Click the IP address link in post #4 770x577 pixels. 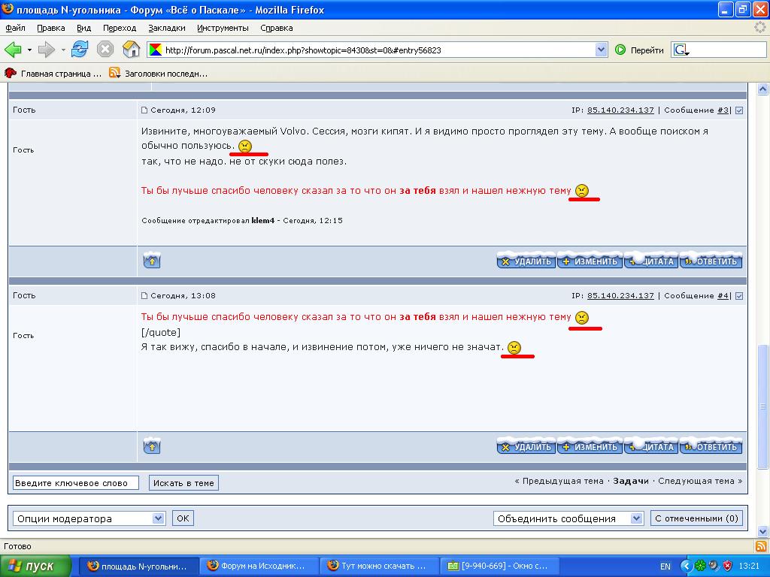pos(620,296)
